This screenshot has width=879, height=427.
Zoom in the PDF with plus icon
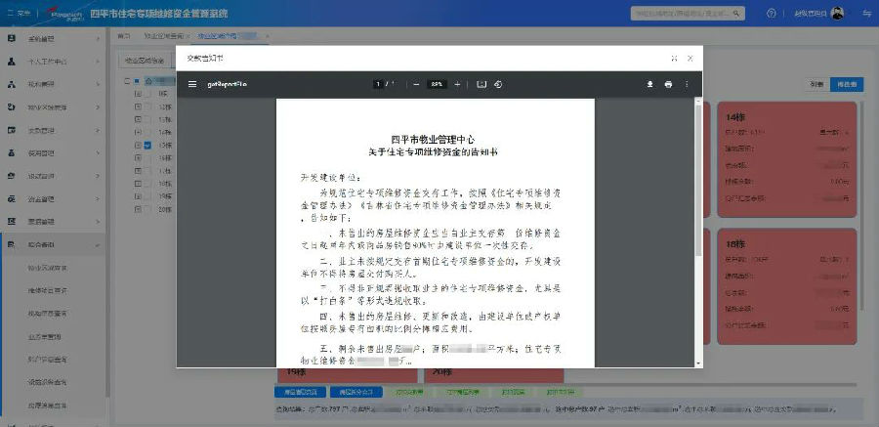tap(457, 84)
